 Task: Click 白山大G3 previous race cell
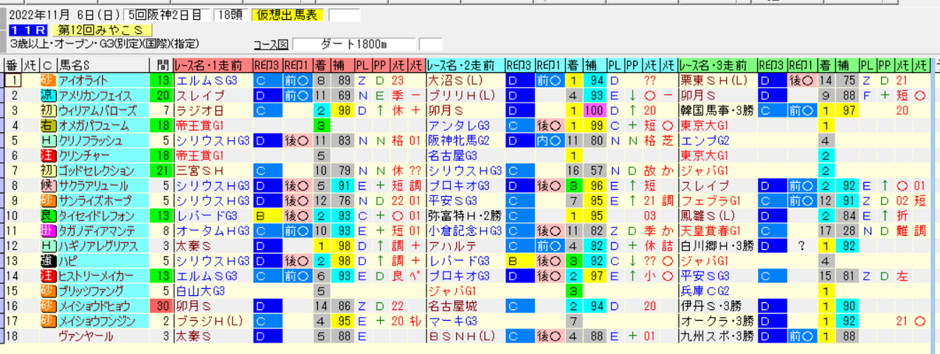tap(212, 291)
